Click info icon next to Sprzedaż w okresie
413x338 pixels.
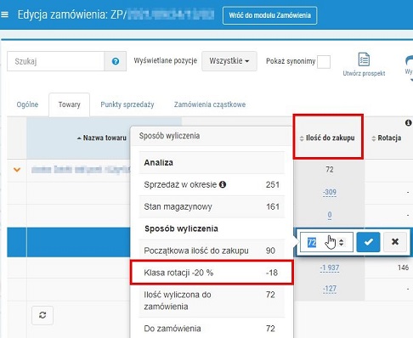(223, 184)
